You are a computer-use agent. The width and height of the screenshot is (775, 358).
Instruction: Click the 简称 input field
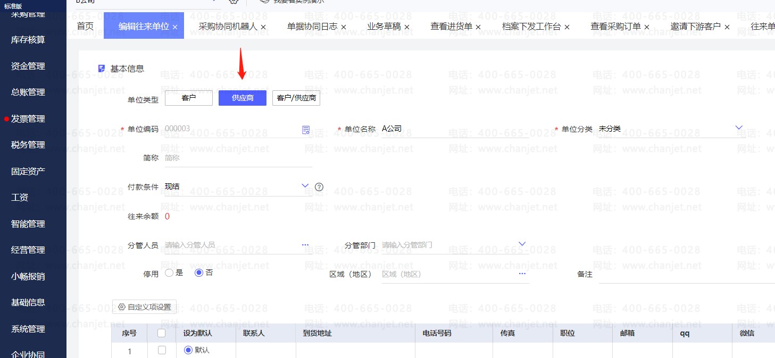click(x=238, y=158)
